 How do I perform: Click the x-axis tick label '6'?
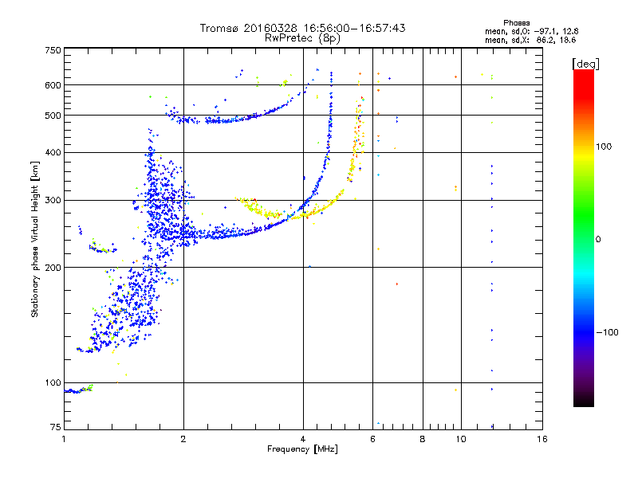(x=372, y=439)
